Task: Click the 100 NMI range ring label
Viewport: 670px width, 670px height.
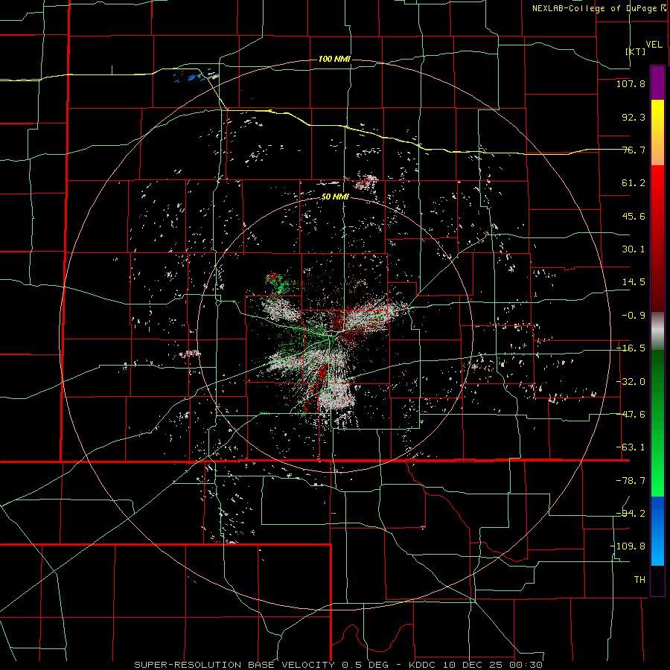Action: pyautogui.click(x=334, y=59)
